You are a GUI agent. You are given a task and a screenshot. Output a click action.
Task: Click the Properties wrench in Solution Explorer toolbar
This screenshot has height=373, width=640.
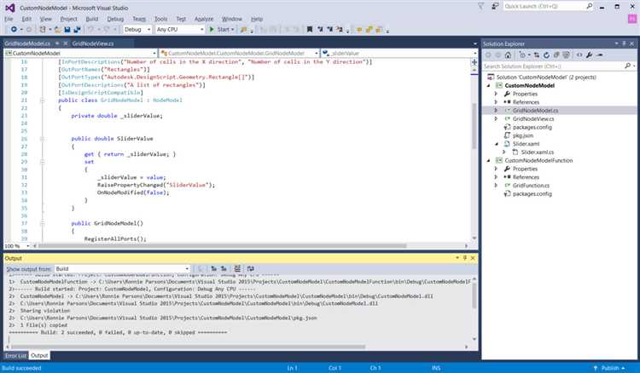tap(589, 55)
